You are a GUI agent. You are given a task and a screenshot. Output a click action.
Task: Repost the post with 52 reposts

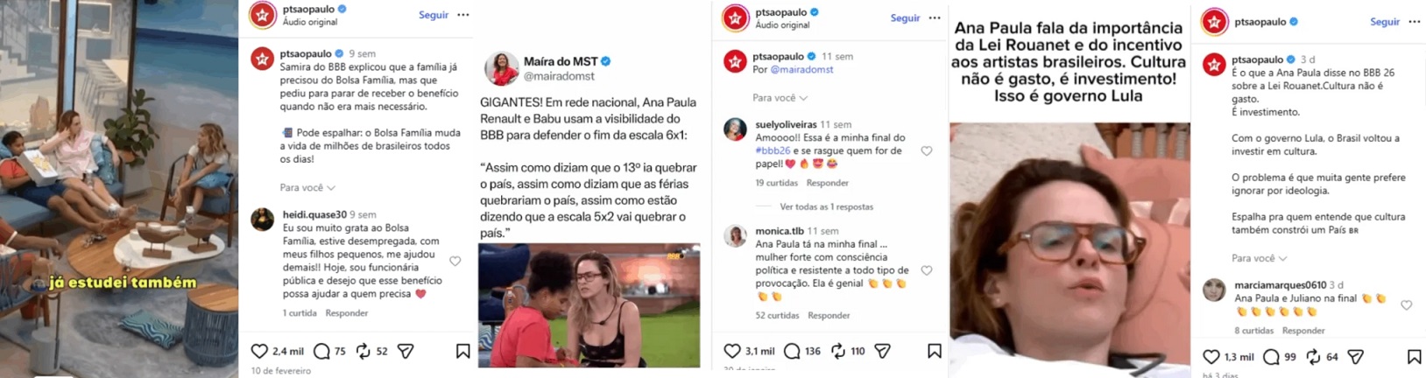364,351
